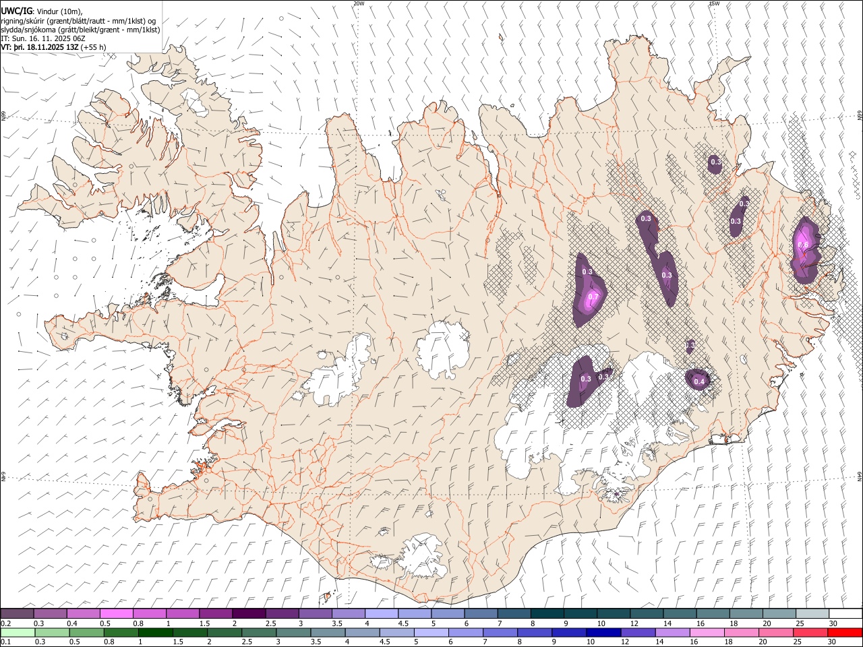Click the lower legend swatch starting at 7
The image size is (863, 647).
click(500, 633)
